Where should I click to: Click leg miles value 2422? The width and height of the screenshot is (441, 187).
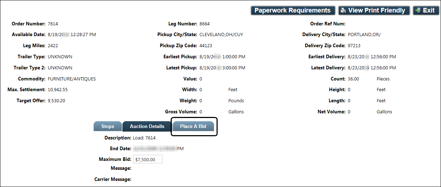point(53,46)
